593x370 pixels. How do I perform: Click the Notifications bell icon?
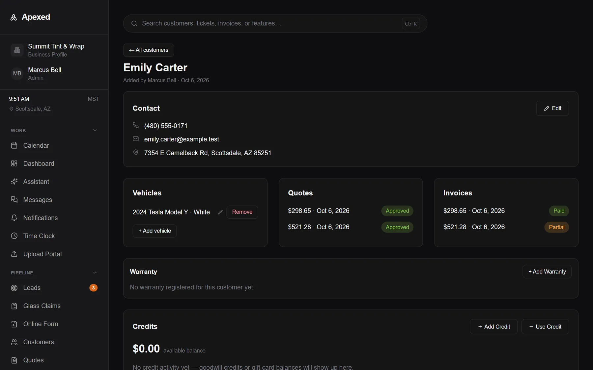tap(14, 218)
